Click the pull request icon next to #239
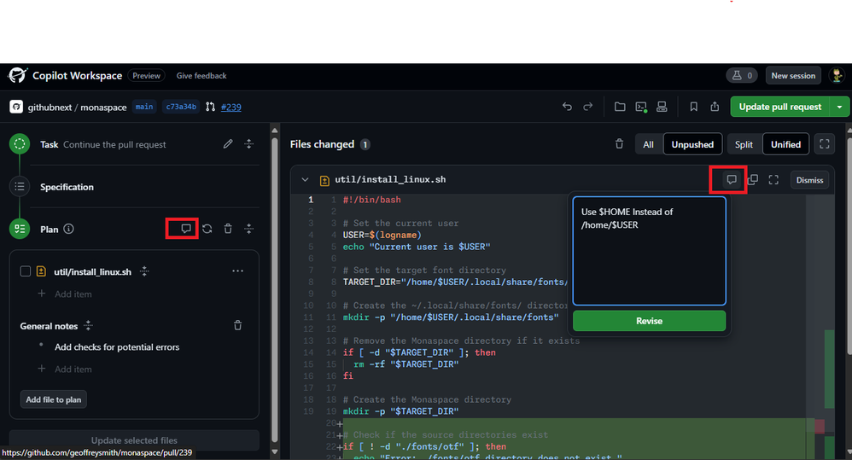 [x=210, y=107]
